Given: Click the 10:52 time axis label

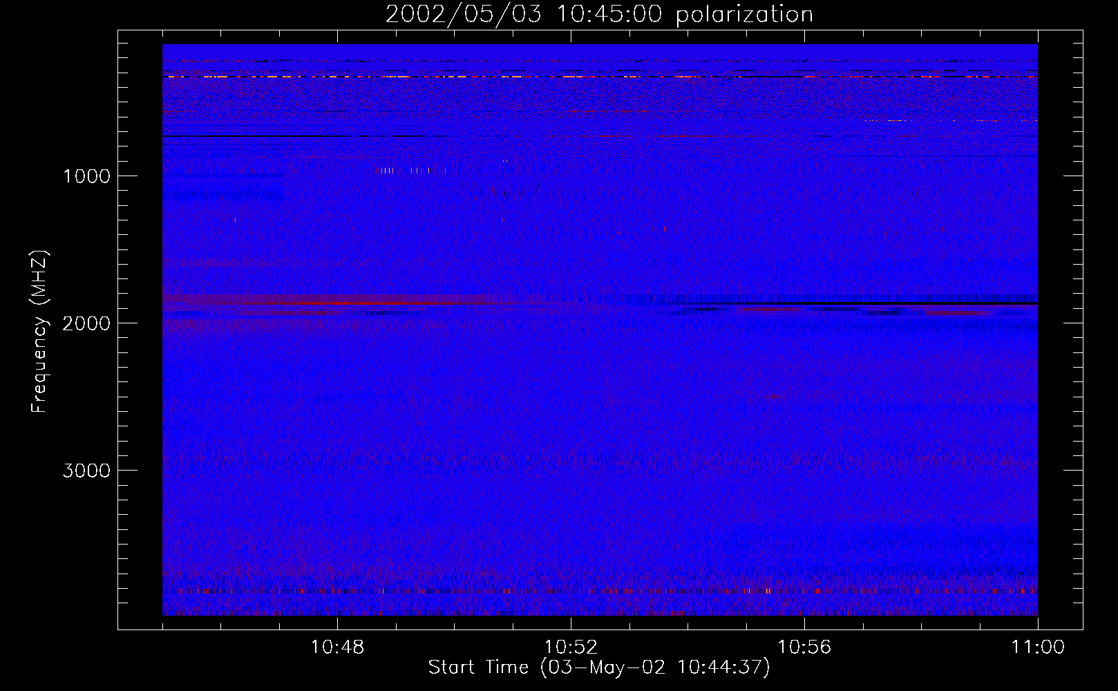Looking at the screenshot, I should tap(571, 647).
